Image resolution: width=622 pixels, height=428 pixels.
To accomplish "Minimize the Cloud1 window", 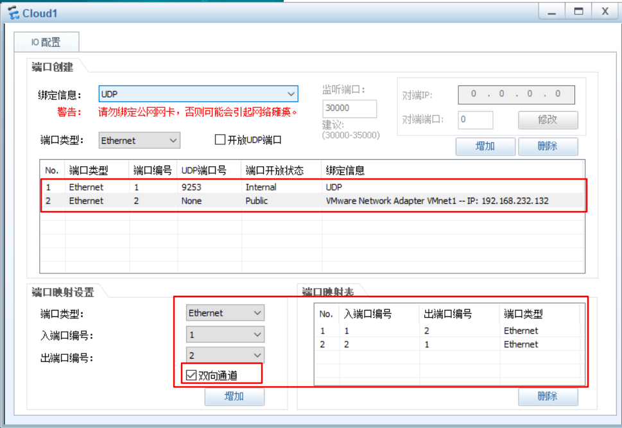I will [x=552, y=11].
